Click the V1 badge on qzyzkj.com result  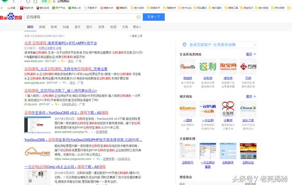coord(64,83)
